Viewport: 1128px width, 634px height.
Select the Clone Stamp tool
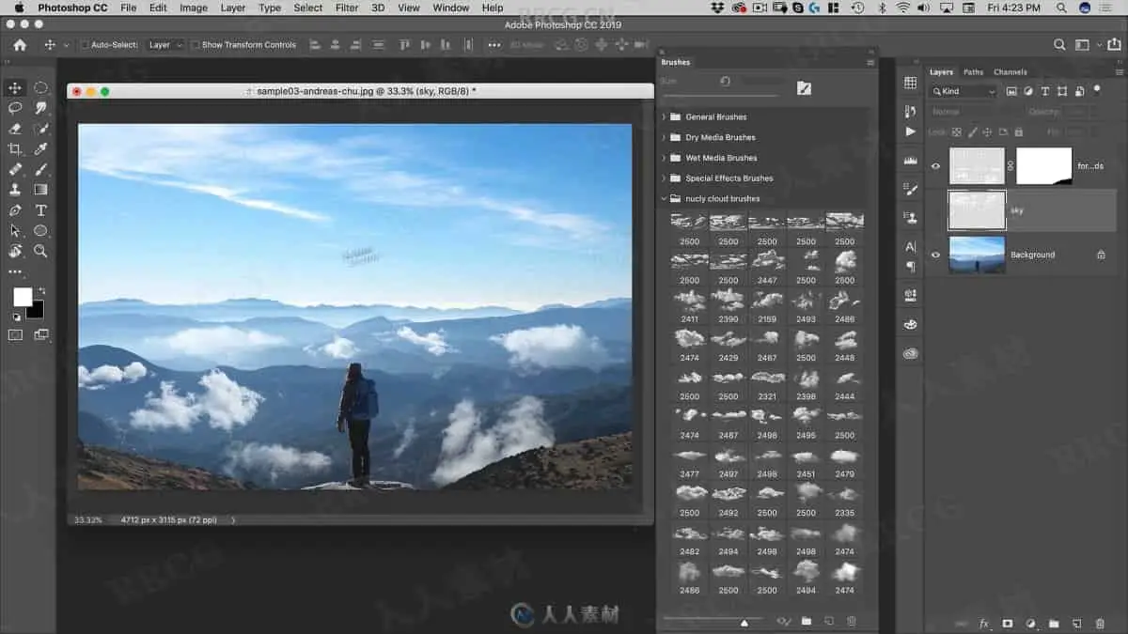coord(15,190)
